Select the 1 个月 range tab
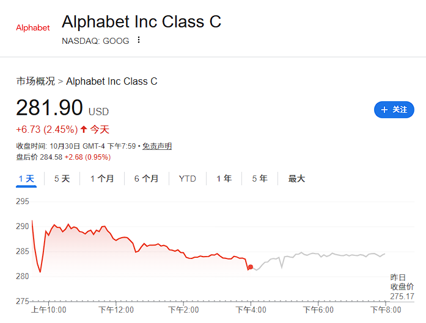This screenshot has width=426, height=323. click(x=102, y=179)
